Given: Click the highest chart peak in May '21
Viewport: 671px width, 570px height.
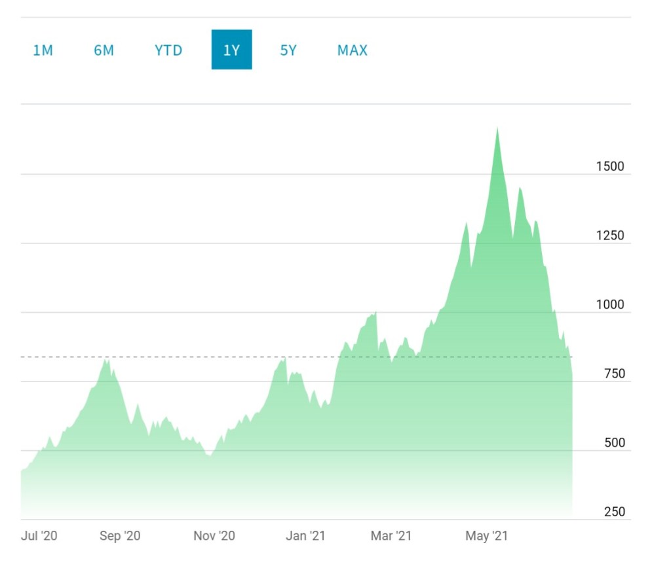Looking at the screenshot, I should tap(497, 130).
